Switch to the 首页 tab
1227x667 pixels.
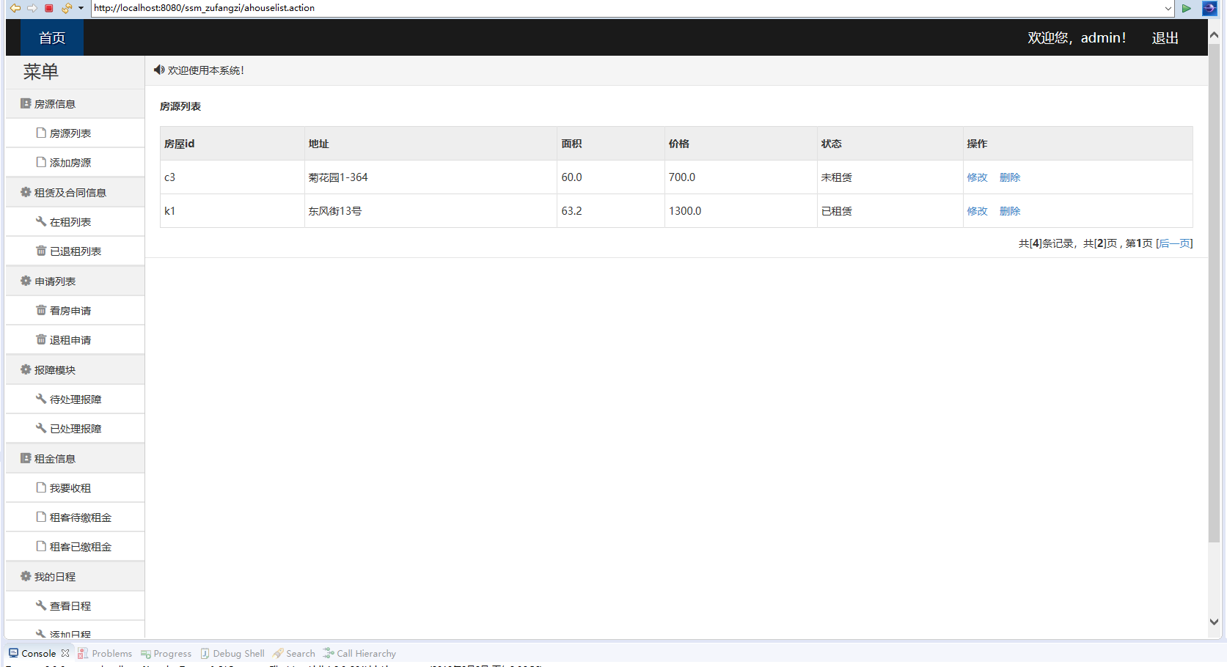coord(51,37)
